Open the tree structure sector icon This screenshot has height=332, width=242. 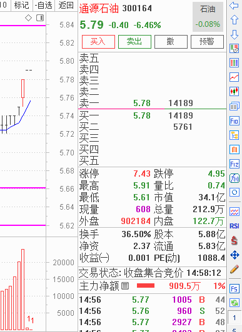point(234,135)
